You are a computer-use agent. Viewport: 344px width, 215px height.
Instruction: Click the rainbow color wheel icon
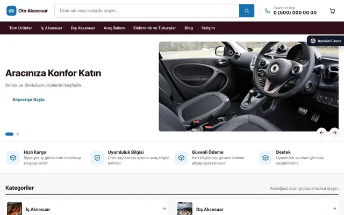(313, 41)
